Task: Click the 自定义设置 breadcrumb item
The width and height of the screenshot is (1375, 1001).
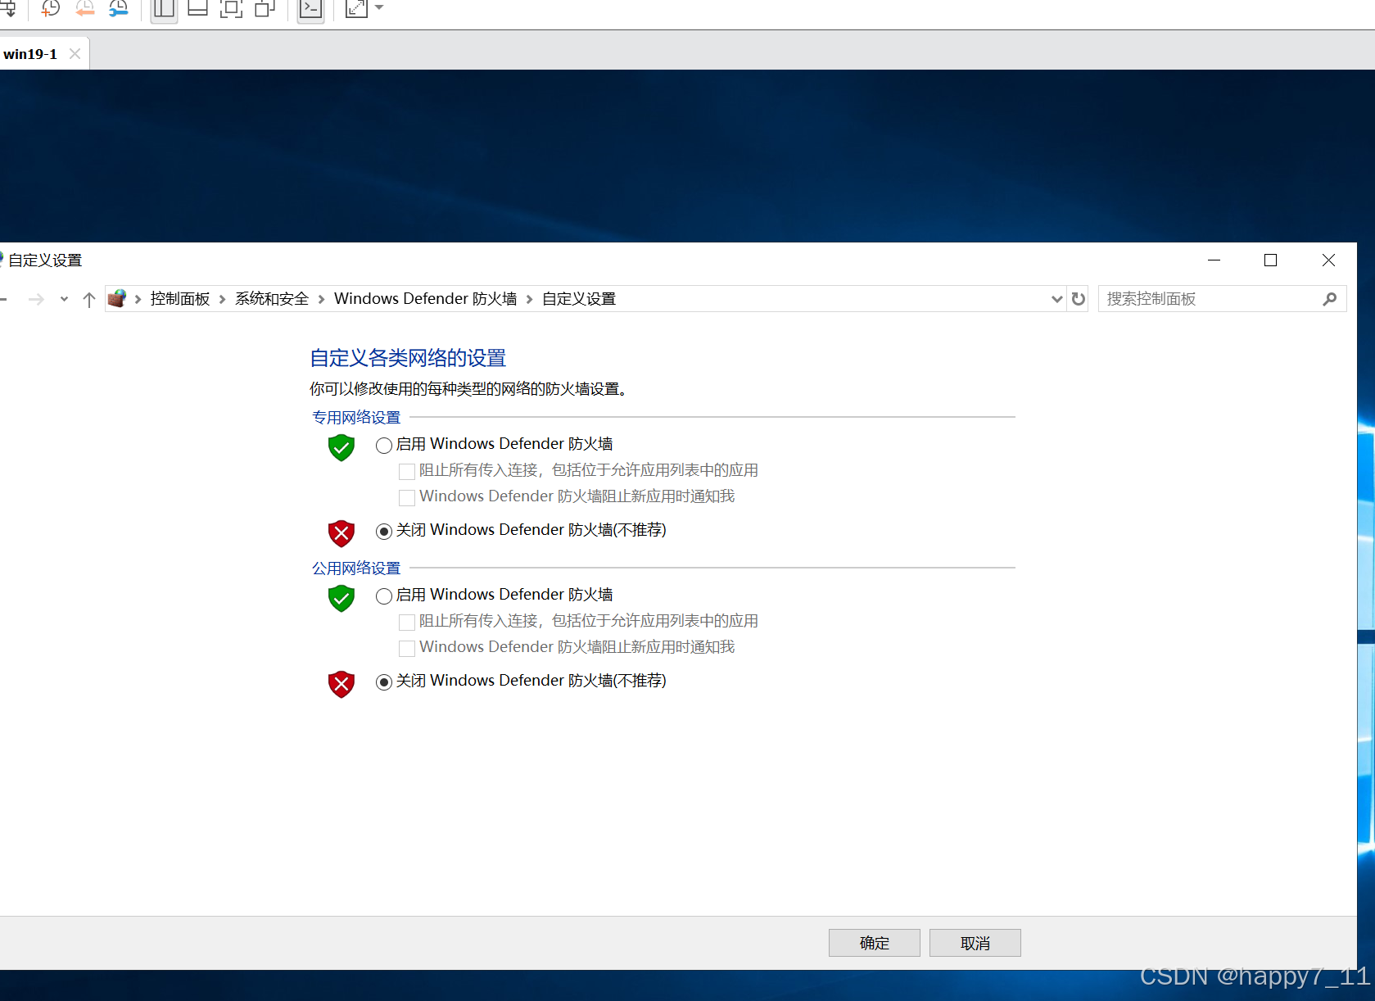Action: coord(579,299)
